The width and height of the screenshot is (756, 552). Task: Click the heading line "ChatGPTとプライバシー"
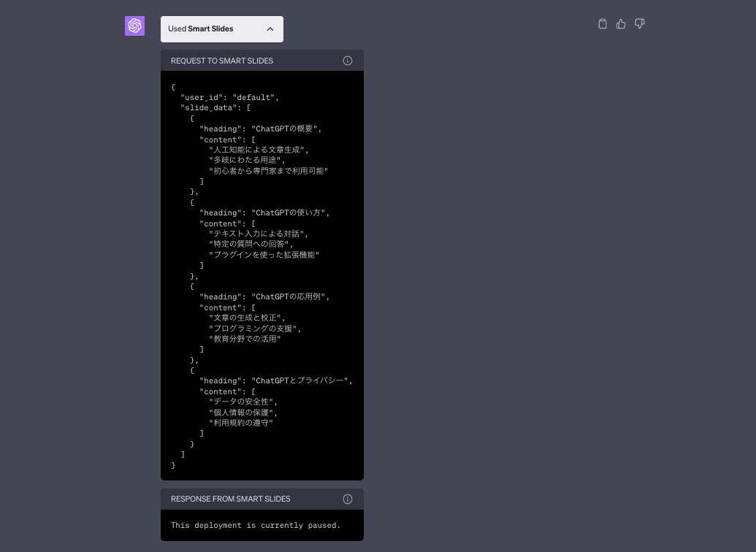tap(276, 381)
